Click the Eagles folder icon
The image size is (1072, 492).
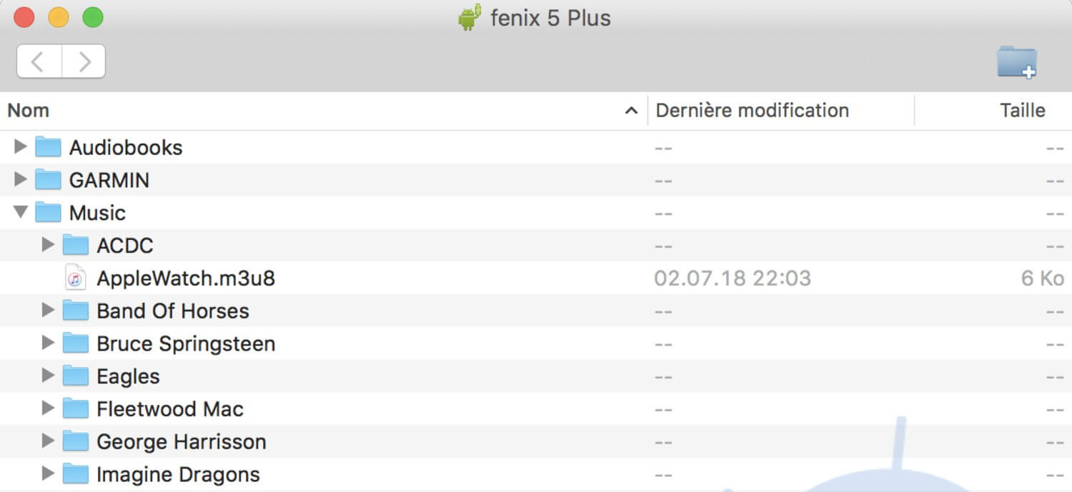pyautogui.click(x=75, y=376)
